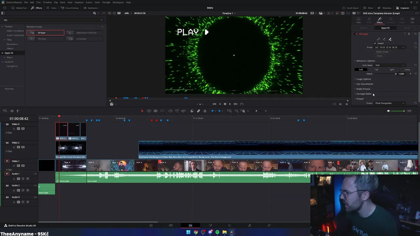Toggle auto track selector on Video 1
Screen dimensions: 420x236
(18, 166)
